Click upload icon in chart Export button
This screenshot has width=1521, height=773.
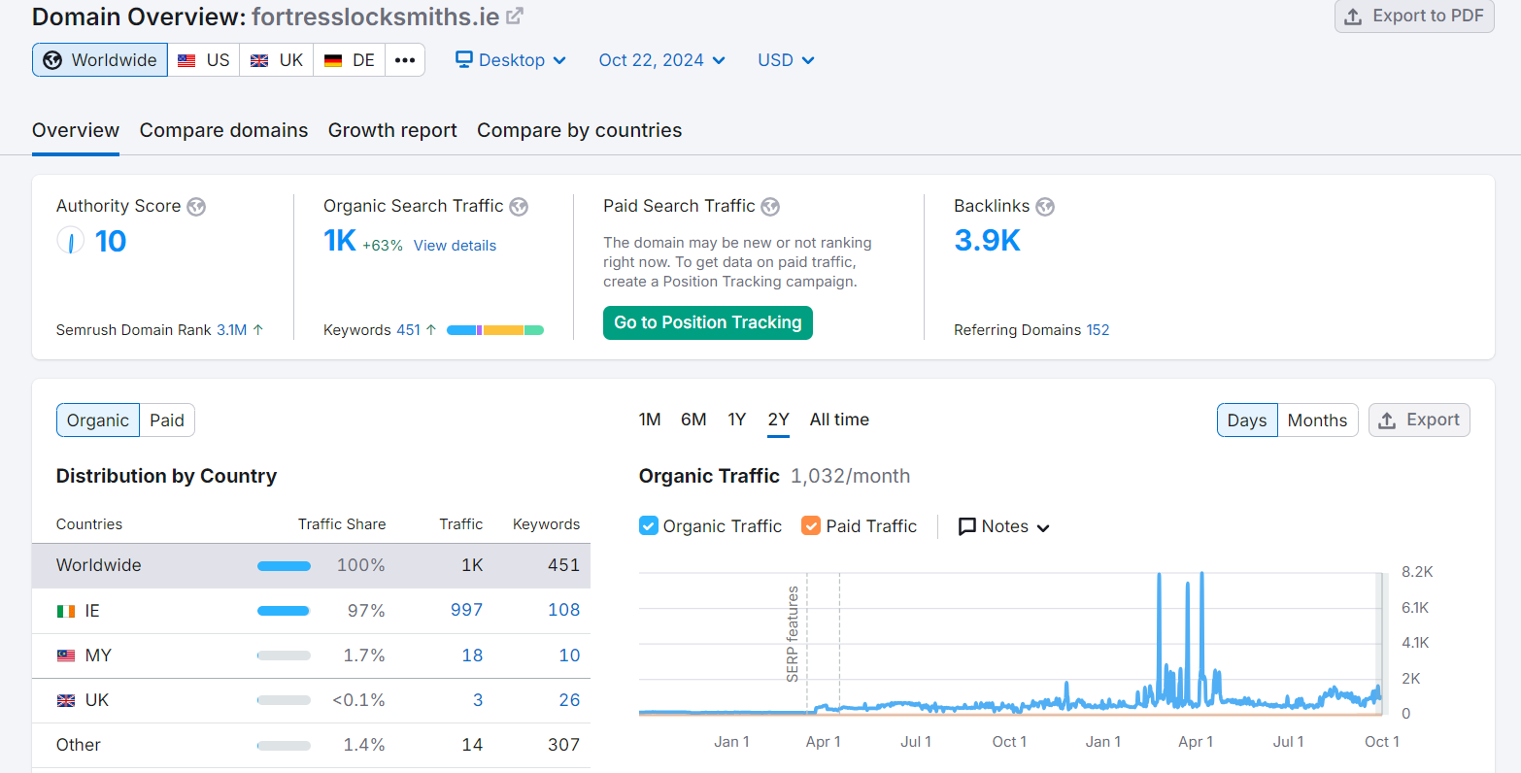pos(1387,420)
